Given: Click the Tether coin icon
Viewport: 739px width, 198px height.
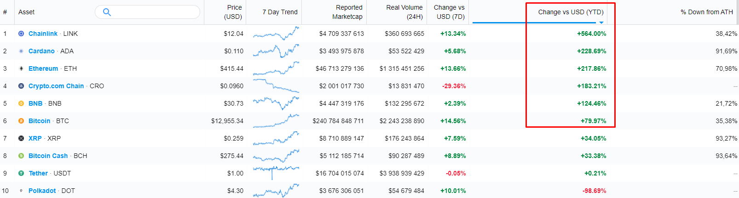Looking at the screenshot, I should [21, 173].
